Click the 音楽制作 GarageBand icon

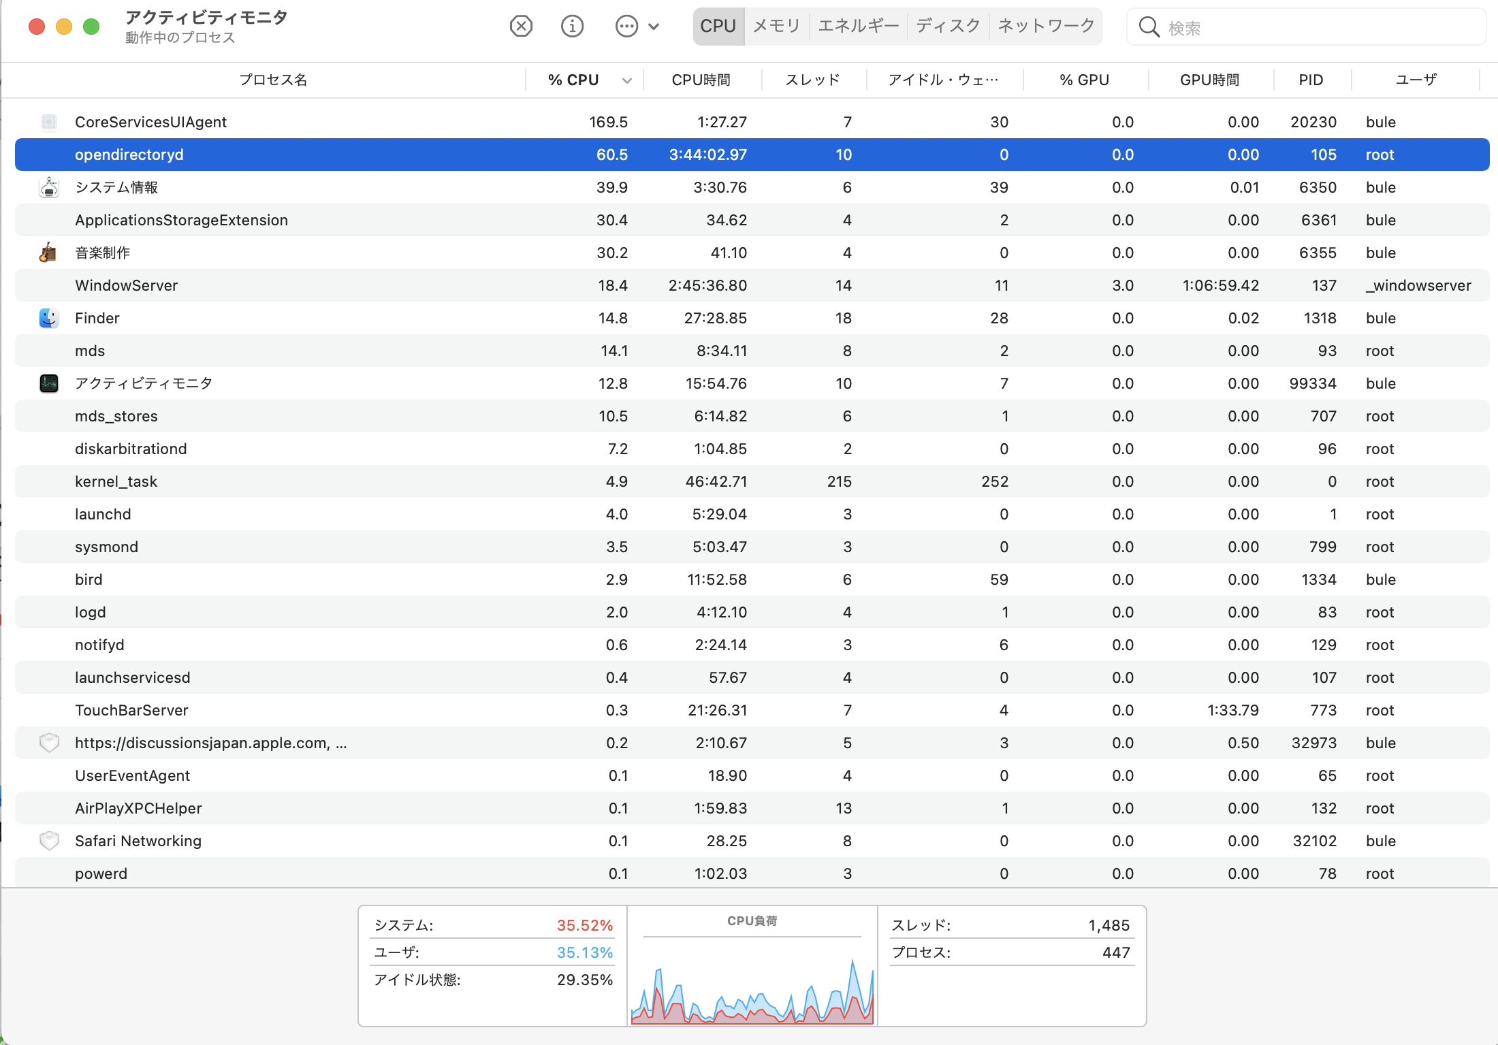(48, 253)
